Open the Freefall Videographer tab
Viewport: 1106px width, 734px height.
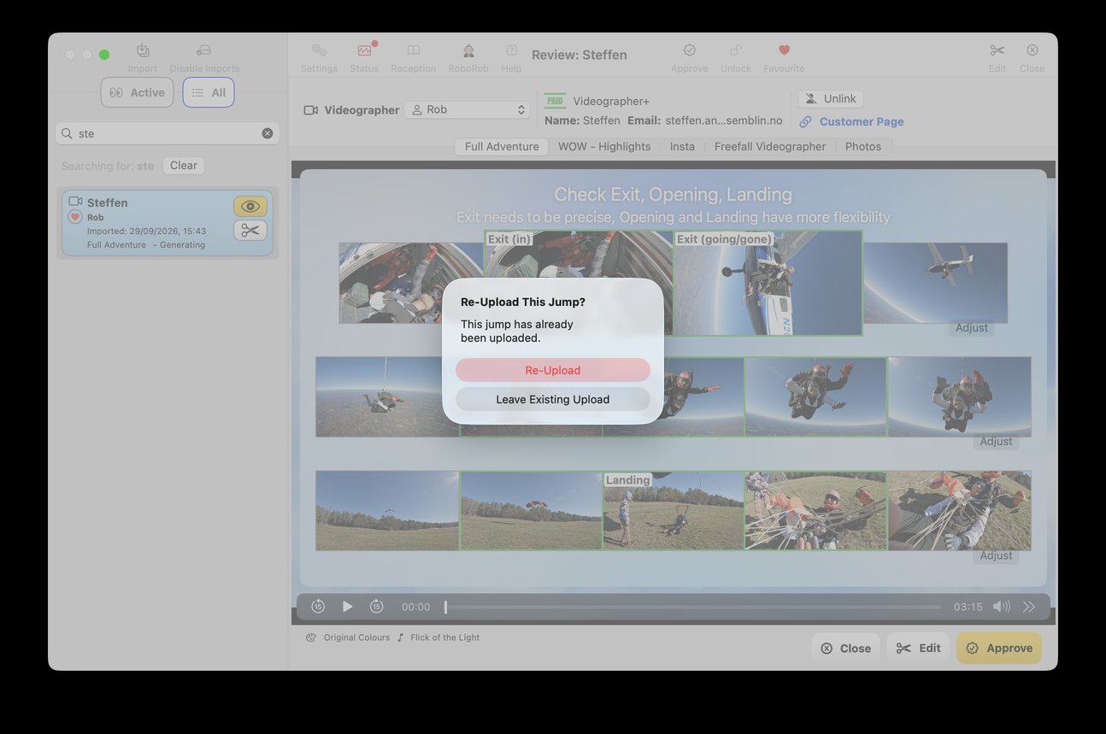(770, 146)
